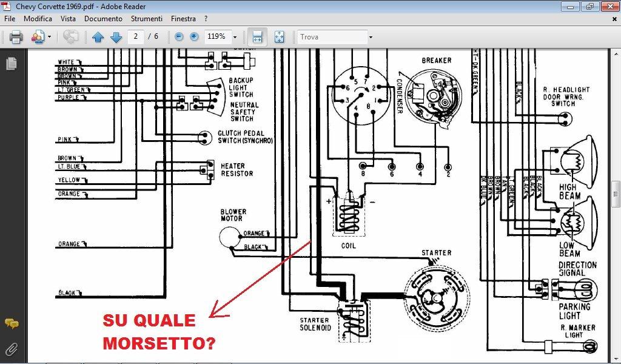Click the Trova search field

pyautogui.click(x=332, y=37)
